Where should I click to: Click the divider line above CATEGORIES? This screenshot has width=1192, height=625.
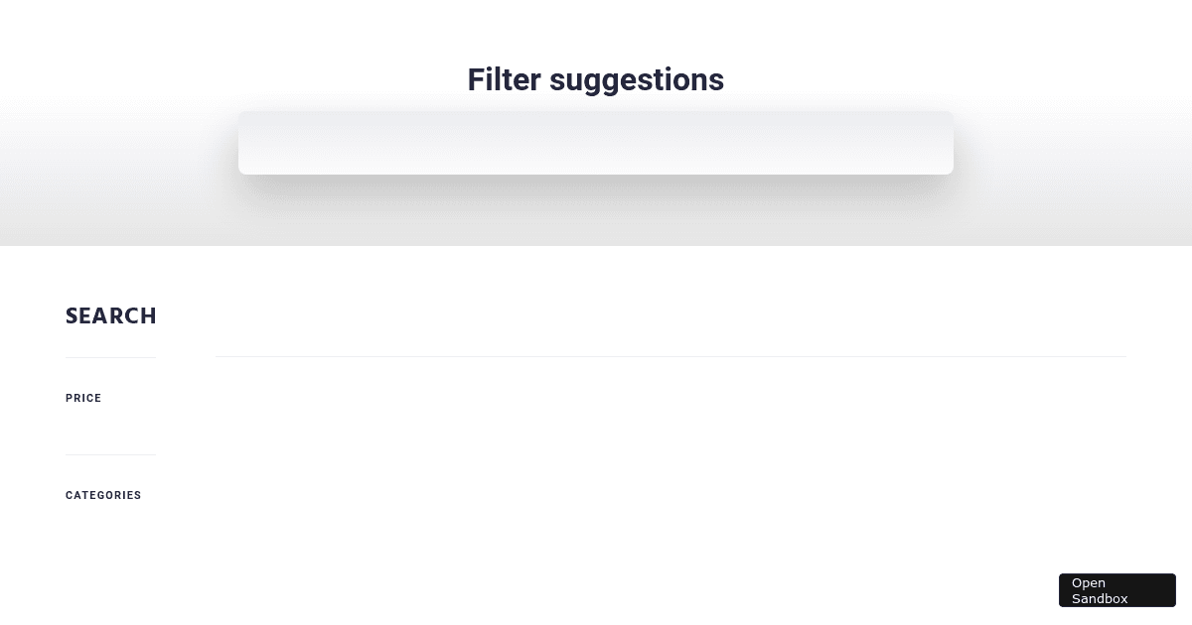(110, 454)
